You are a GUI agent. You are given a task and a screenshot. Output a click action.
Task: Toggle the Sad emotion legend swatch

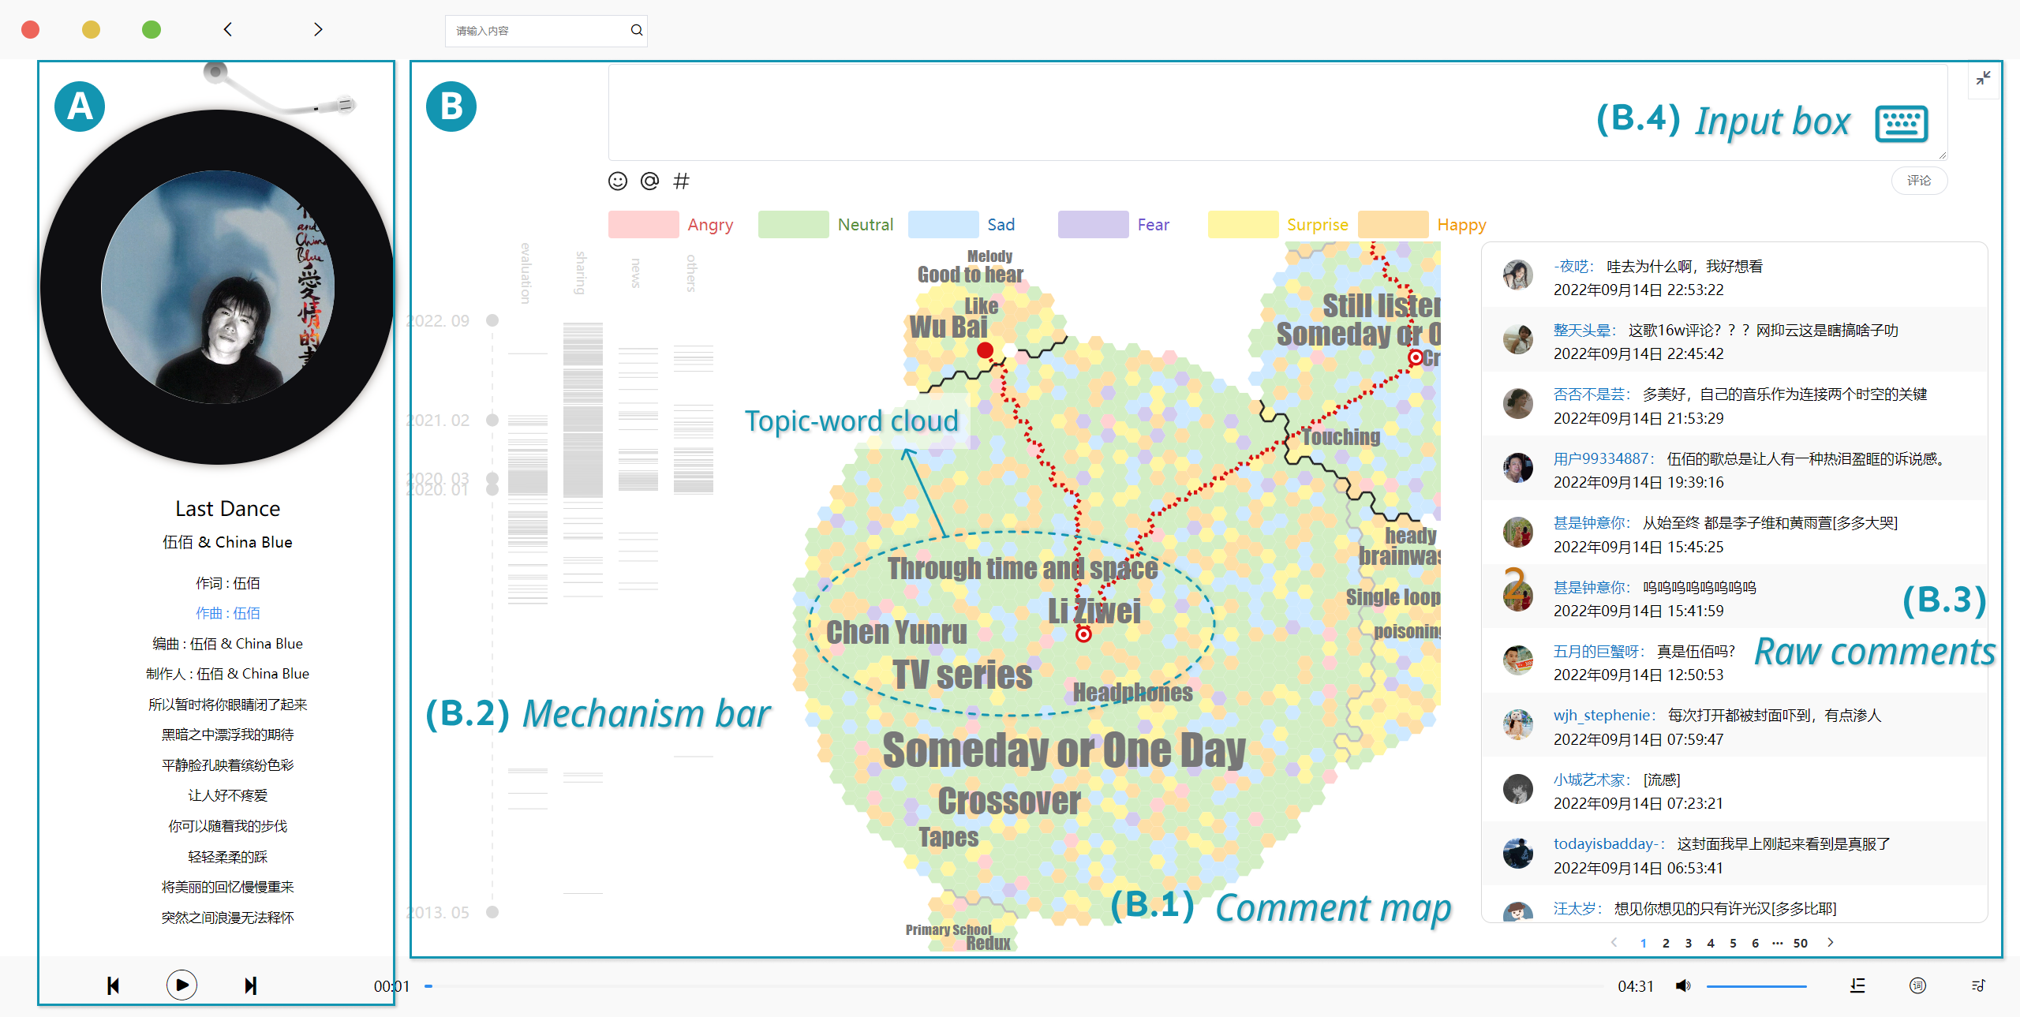(x=943, y=225)
